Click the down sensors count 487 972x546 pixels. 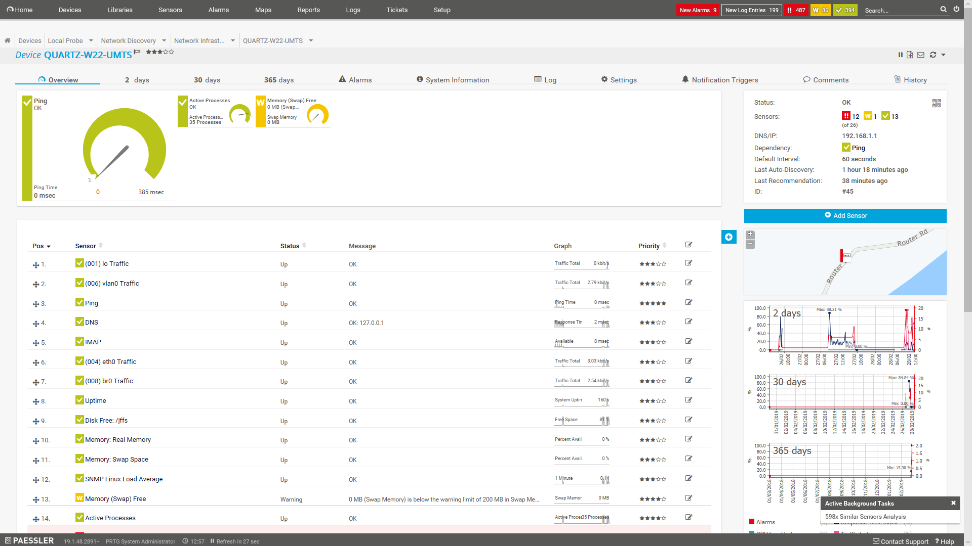coord(796,10)
